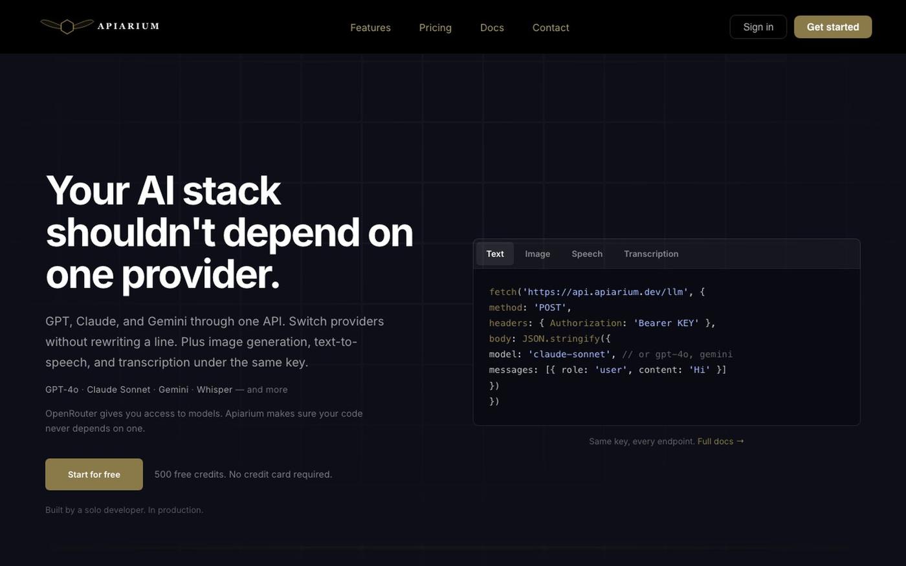Select the Text code example tab
906x566 pixels.
(495, 254)
